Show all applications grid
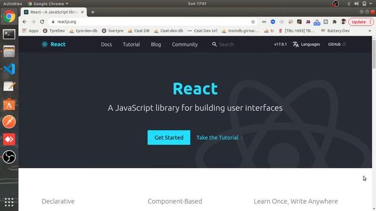The height and width of the screenshot is (211, 376). pos(9,202)
